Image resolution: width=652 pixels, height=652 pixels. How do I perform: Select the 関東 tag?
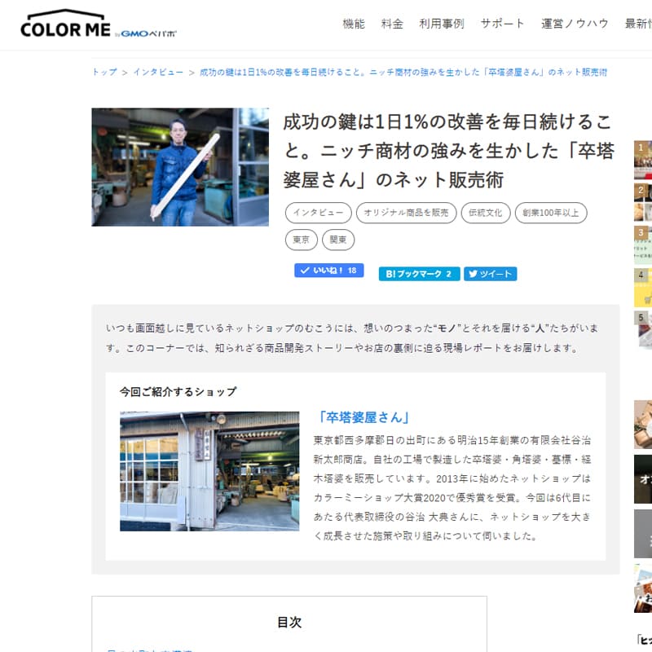click(338, 240)
